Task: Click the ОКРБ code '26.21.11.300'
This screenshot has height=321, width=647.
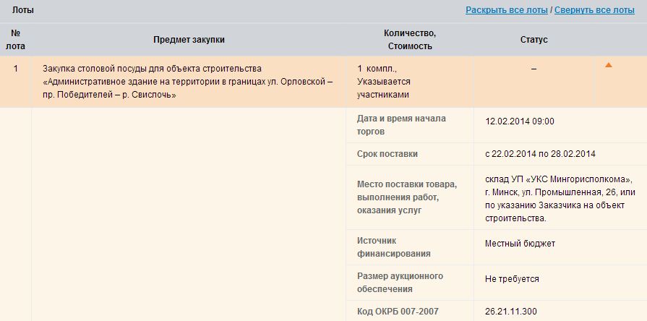Action: coord(510,312)
